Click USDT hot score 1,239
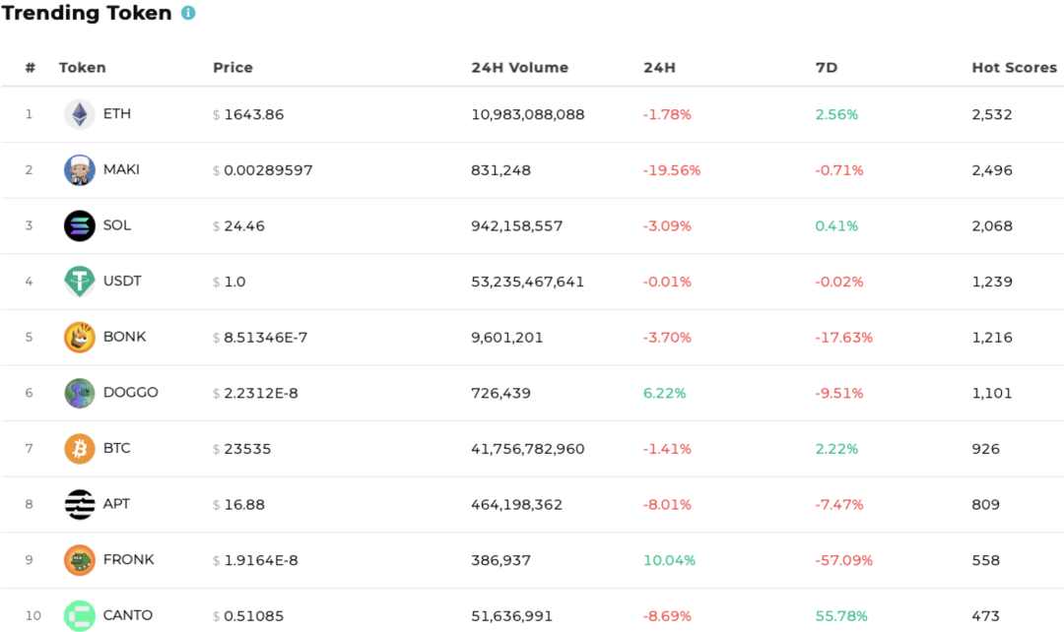The height and width of the screenshot is (632, 1064). click(991, 282)
